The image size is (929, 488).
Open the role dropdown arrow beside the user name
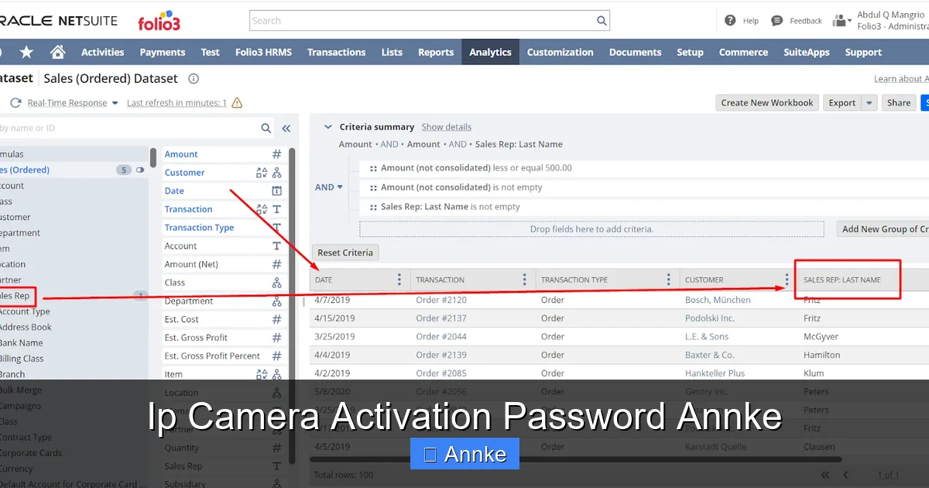pyautogui.click(x=850, y=20)
